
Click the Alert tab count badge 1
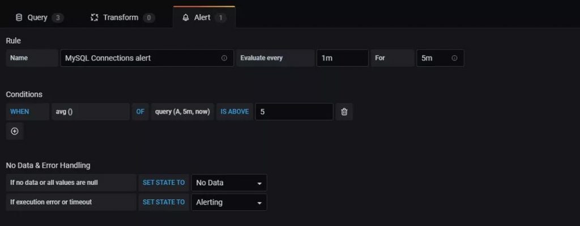[220, 18]
